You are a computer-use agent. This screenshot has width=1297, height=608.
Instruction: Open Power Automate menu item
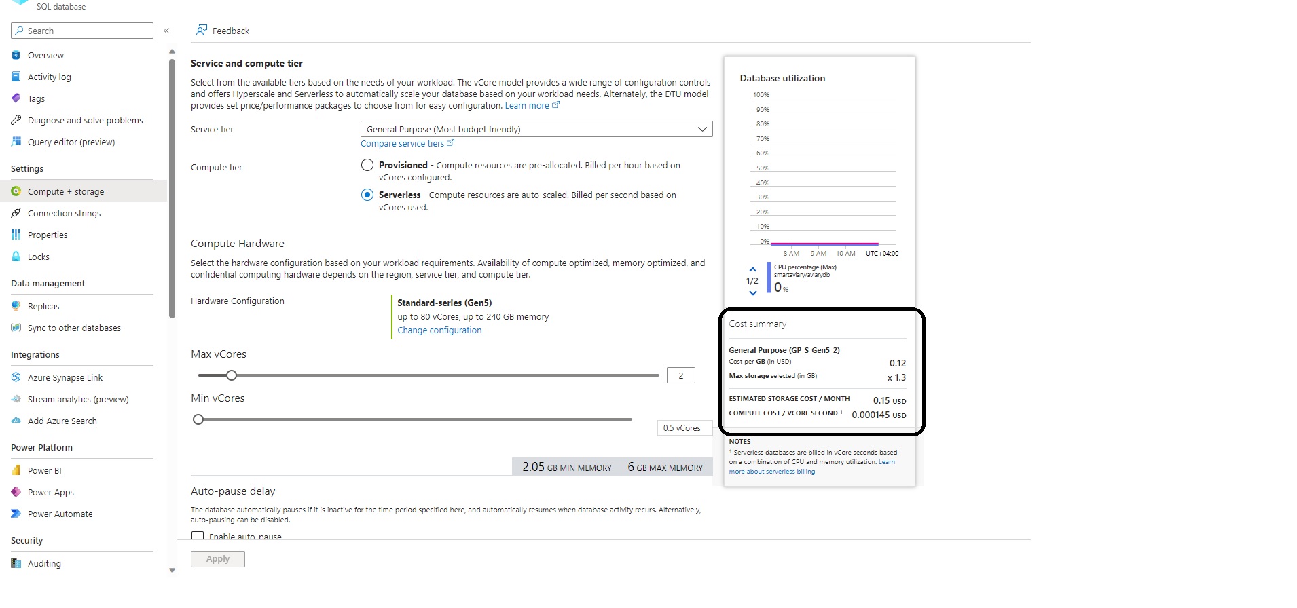coord(60,514)
